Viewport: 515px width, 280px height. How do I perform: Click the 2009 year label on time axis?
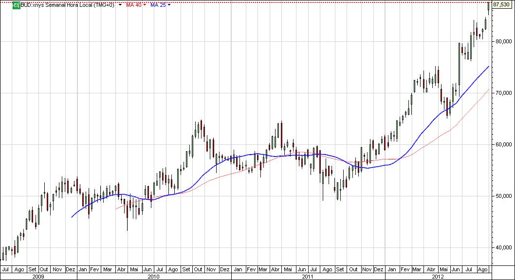[38, 277]
